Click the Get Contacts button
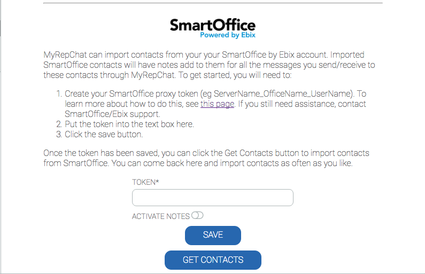Screen dimensions: 425x274 tap(213, 260)
